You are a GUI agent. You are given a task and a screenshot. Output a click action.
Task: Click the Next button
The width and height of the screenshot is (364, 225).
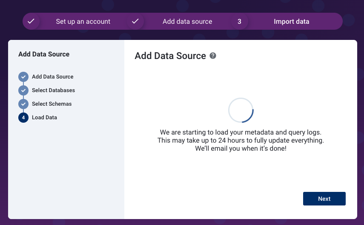point(324,199)
